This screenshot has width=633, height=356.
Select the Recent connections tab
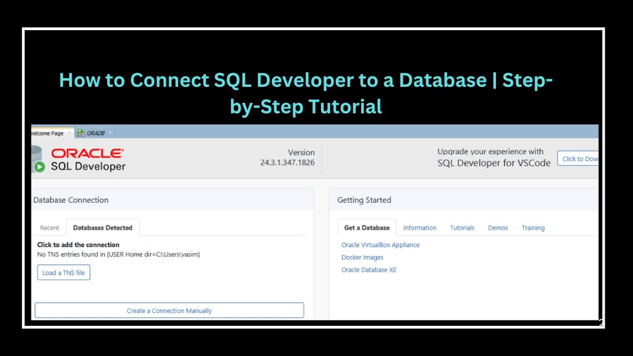click(x=49, y=228)
